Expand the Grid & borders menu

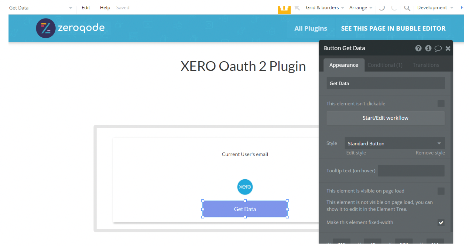325,8
